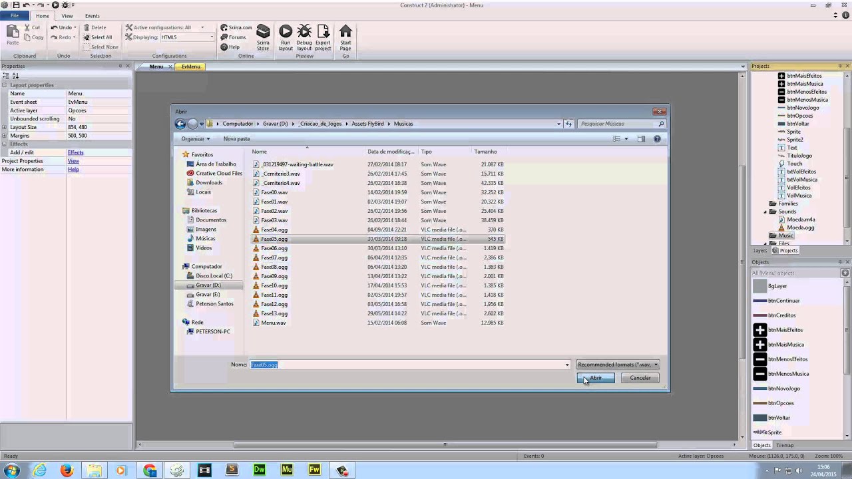
Task: Click the dialog back navigation arrow
Action: tap(180, 124)
